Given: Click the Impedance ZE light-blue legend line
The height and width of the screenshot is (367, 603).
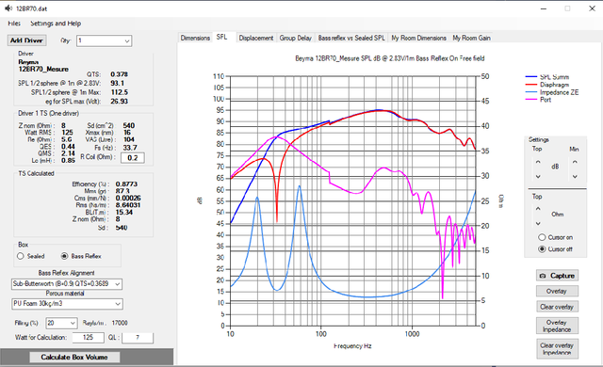Looking at the screenshot, I should (x=530, y=92).
